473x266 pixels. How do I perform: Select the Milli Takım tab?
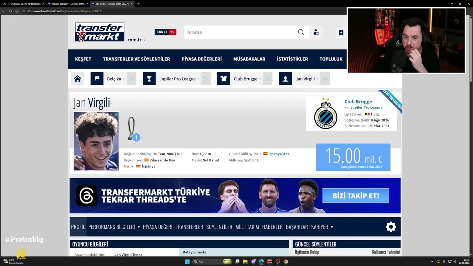coord(247,227)
